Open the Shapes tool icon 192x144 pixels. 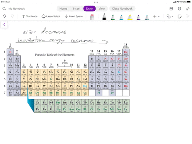coord(168,16)
